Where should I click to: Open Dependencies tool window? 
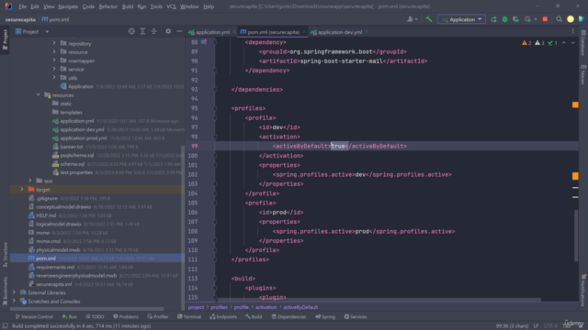coord(288,316)
